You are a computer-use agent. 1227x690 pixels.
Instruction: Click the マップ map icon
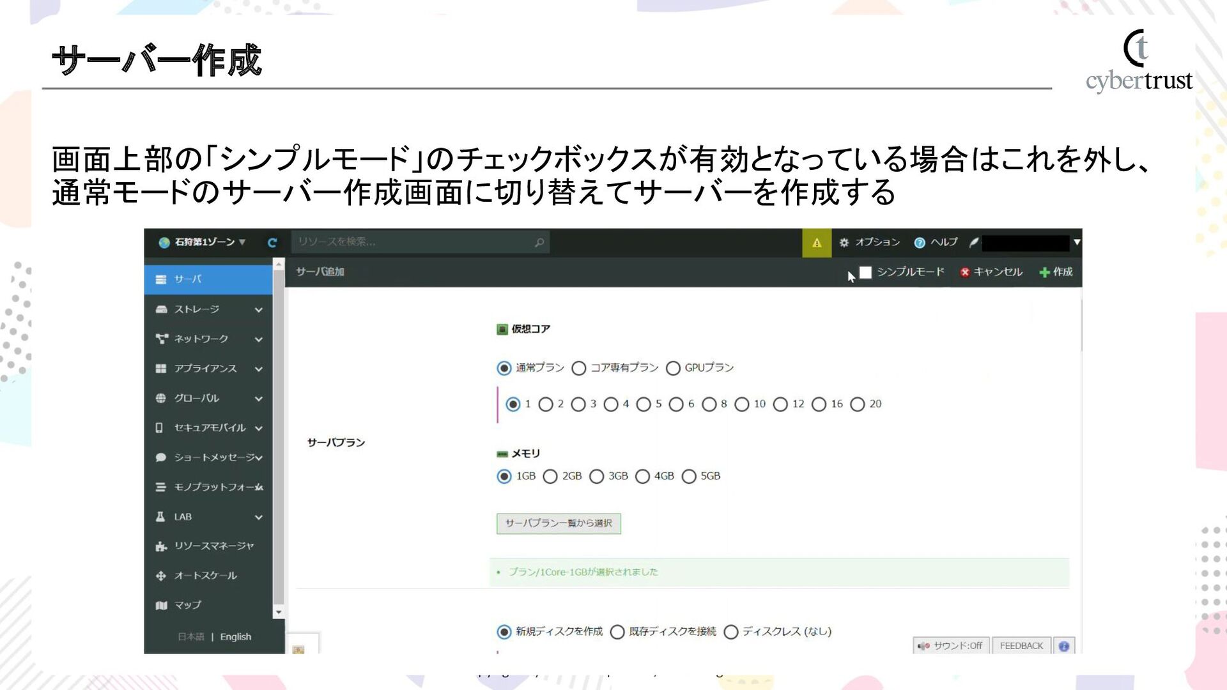click(x=161, y=605)
